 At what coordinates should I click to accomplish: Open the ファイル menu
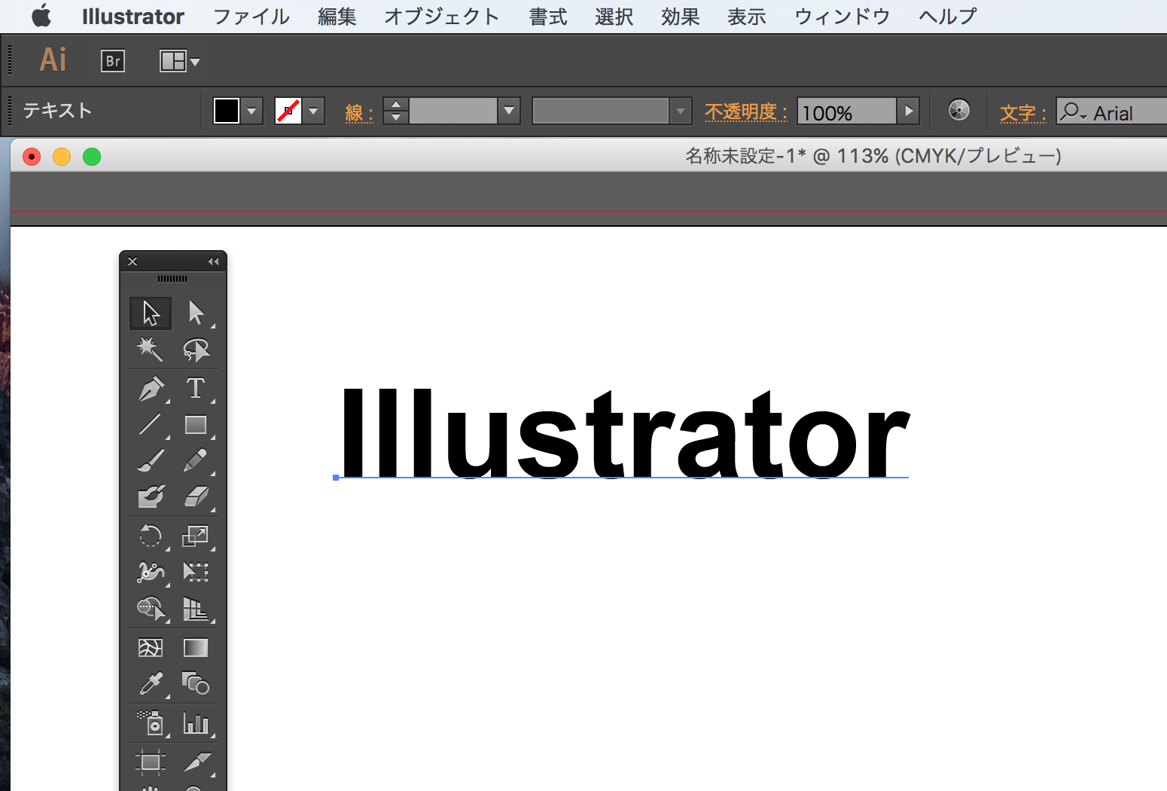pyautogui.click(x=251, y=17)
